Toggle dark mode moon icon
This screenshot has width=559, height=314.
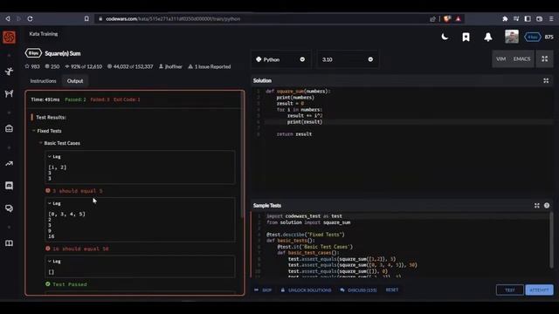445,37
